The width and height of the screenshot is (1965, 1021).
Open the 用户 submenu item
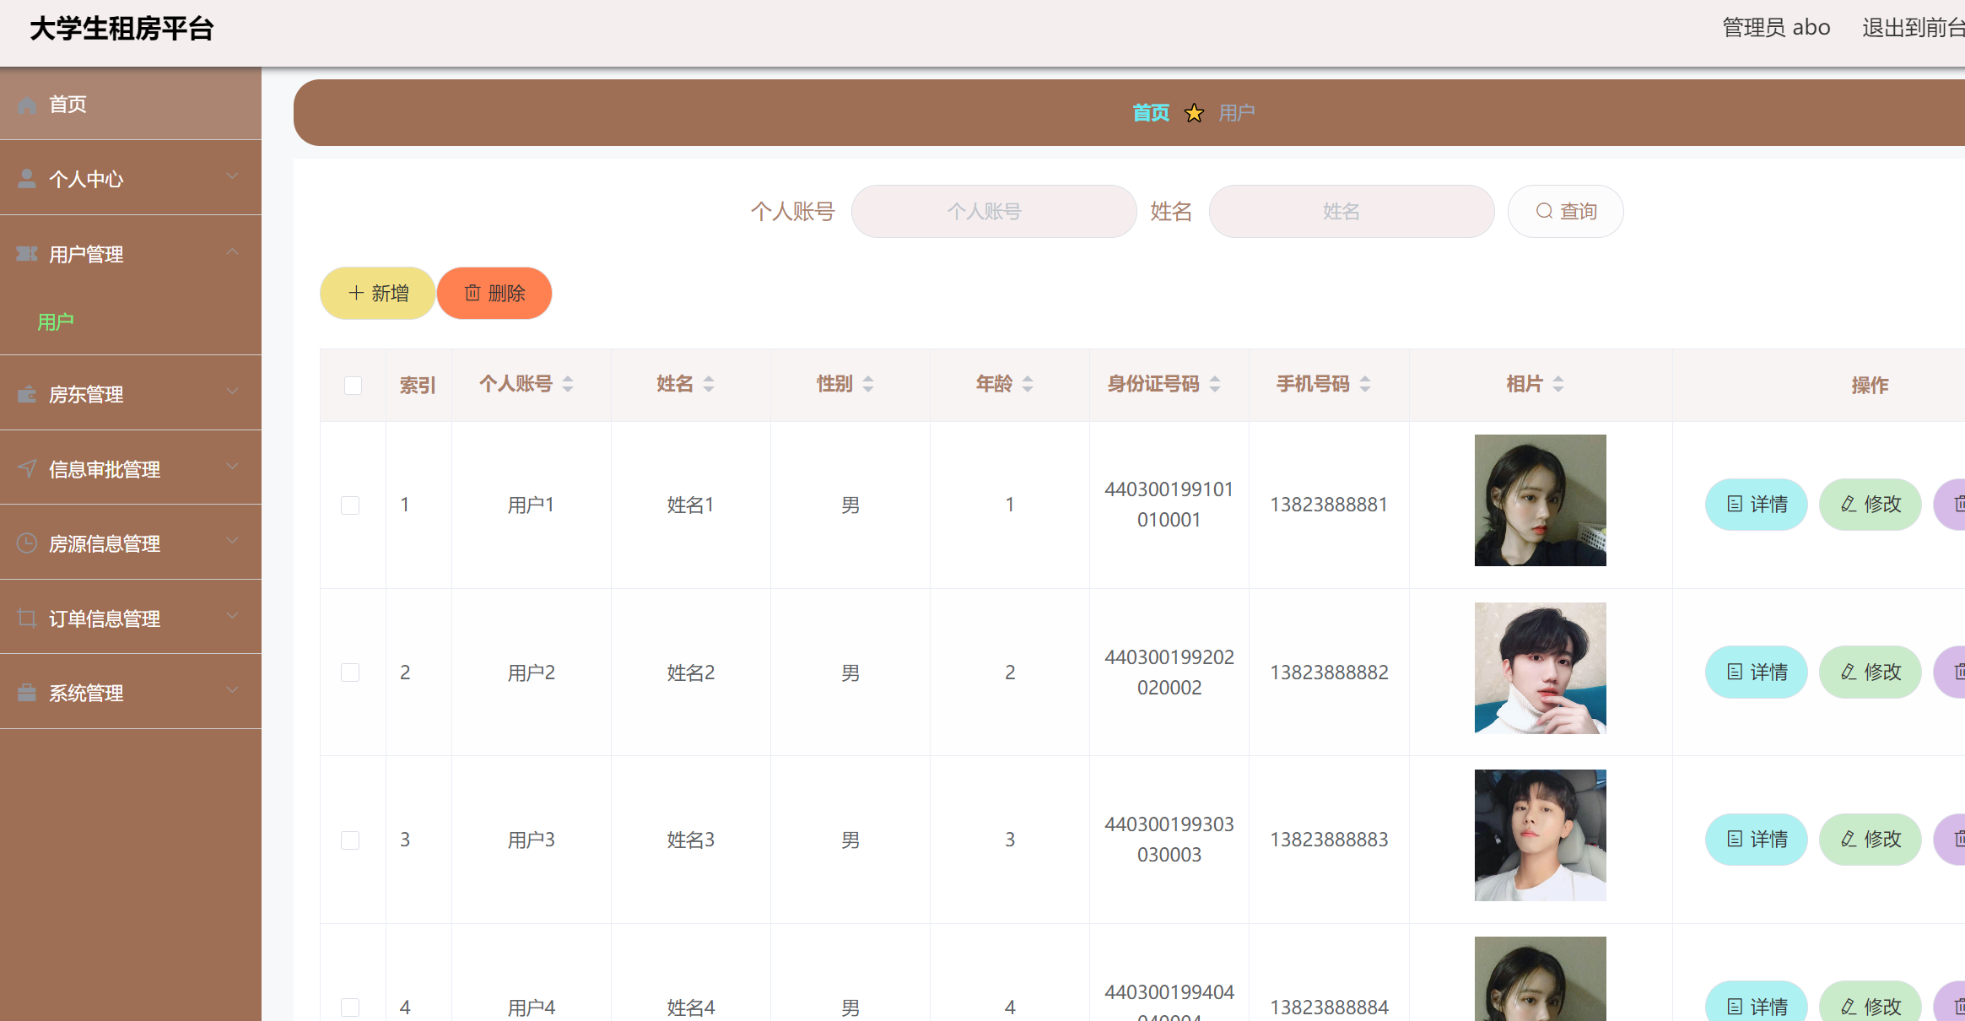coord(55,321)
